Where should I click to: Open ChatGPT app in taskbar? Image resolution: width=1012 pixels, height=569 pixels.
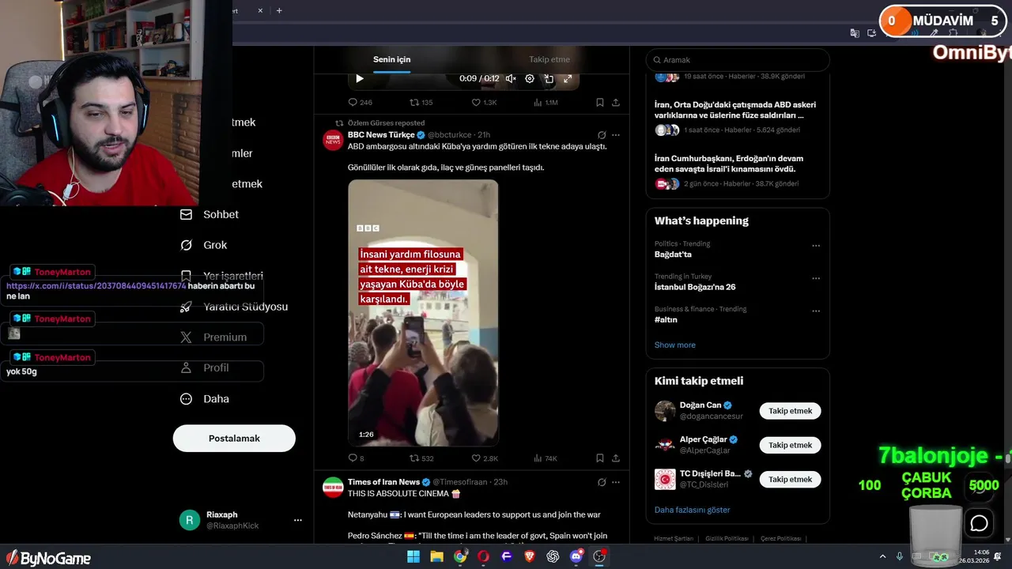click(553, 556)
